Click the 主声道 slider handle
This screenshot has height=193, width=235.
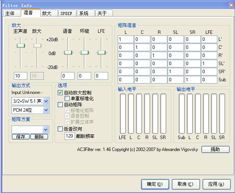21,45
